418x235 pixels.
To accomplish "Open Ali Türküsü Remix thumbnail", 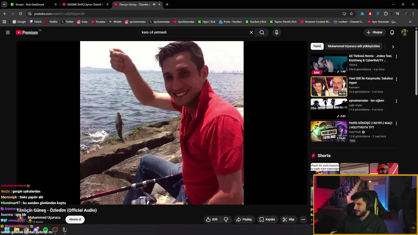I will (x=329, y=64).
